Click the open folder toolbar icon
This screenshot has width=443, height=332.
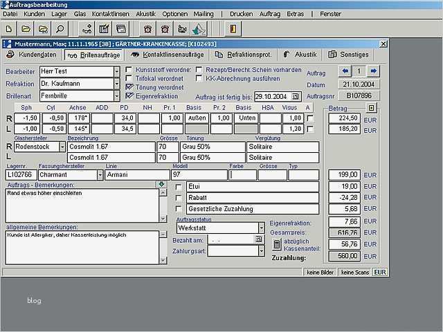click(x=26, y=29)
